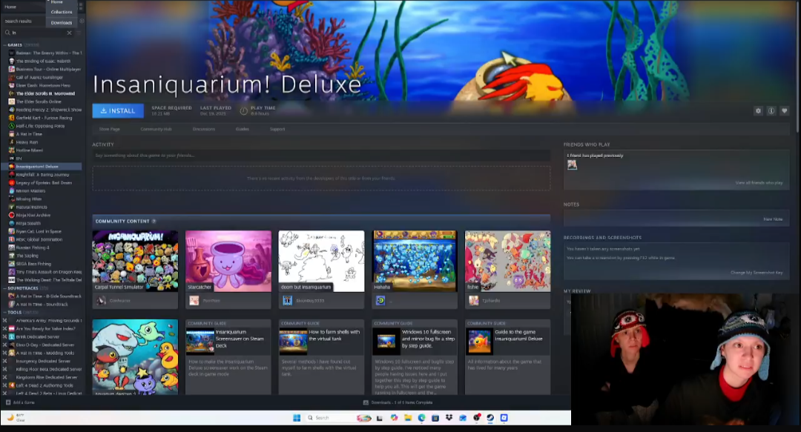The image size is (801, 432).
Task: Click the play time clock icon
Action: click(244, 111)
